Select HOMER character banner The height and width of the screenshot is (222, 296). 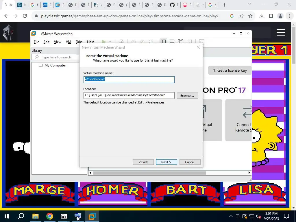click(113, 192)
